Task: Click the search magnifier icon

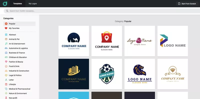Action: (7, 11)
